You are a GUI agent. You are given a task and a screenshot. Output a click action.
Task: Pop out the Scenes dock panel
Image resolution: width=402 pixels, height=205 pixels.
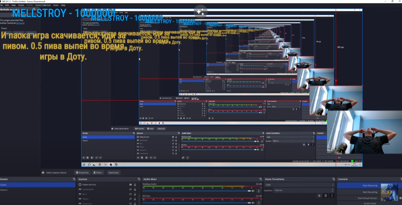tap(74, 179)
